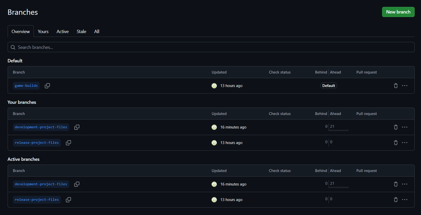The height and width of the screenshot is (215, 421).
Task: Open the All branches tab
Action: click(x=97, y=32)
